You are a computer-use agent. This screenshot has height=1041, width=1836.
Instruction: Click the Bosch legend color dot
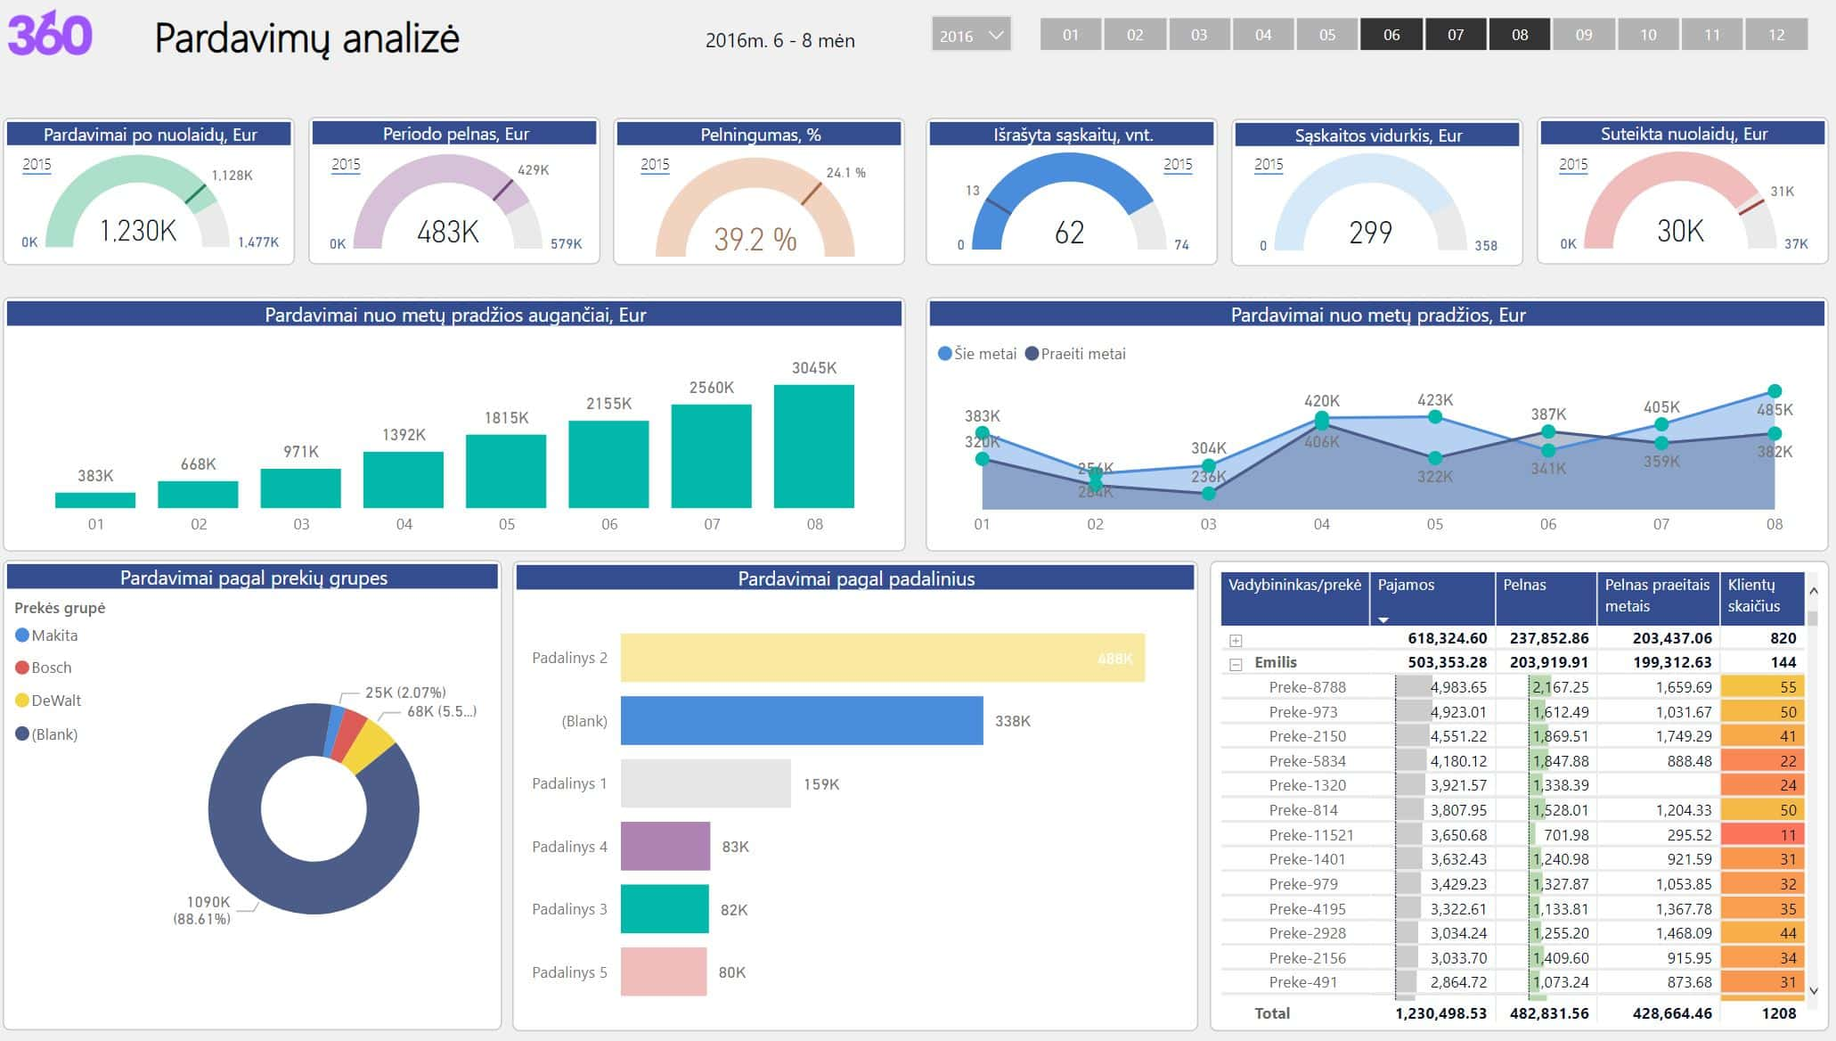(22, 668)
